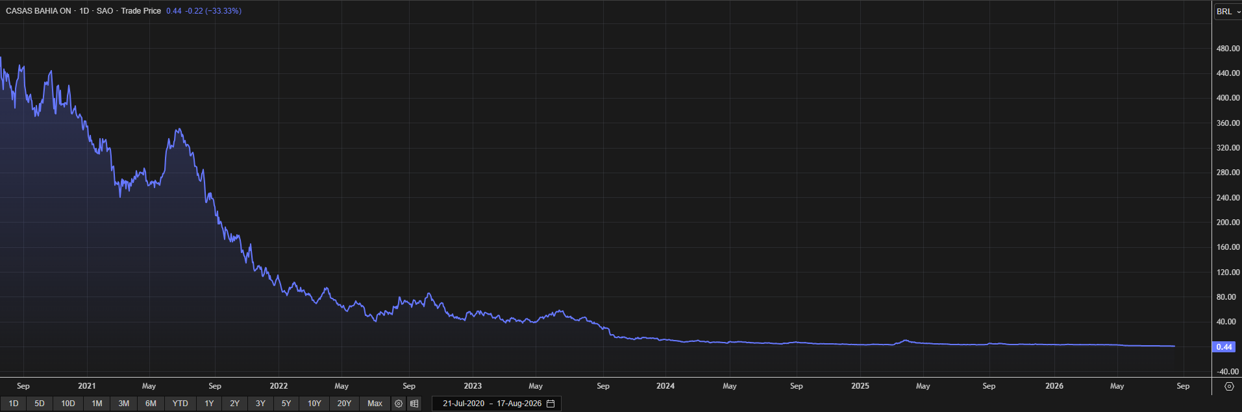Select the Max time range
This screenshot has width=1242, height=412.
pyautogui.click(x=375, y=404)
